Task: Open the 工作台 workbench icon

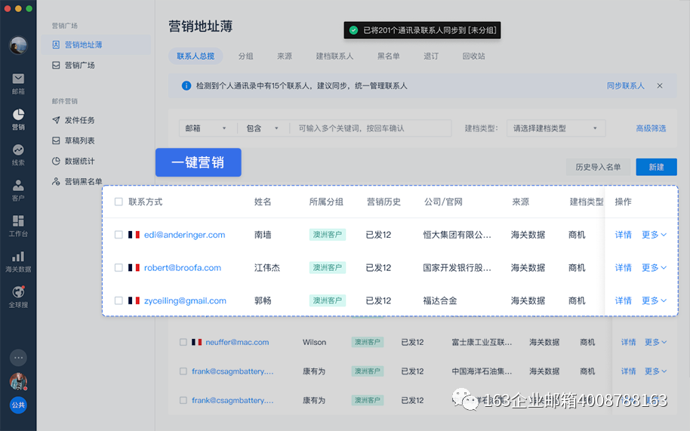Action: (x=18, y=225)
